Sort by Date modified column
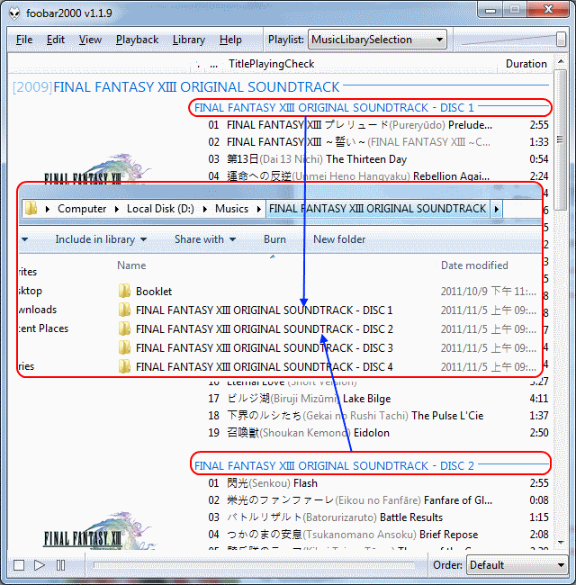Screen dimensions: 576x585 [x=474, y=265]
